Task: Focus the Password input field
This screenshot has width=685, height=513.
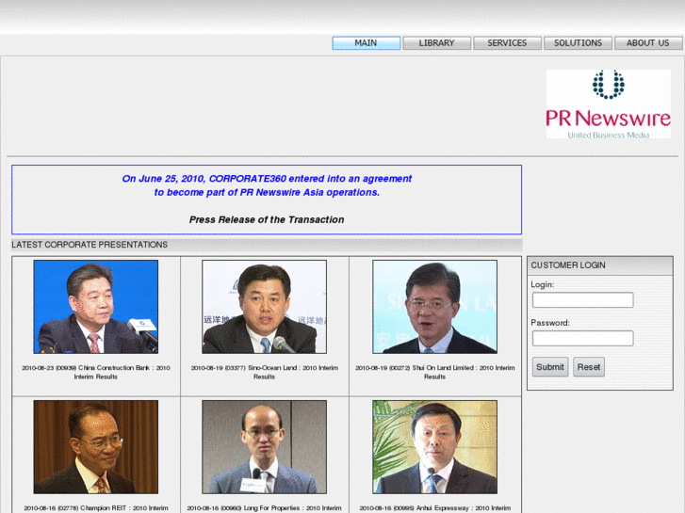Action: [x=583, y=338]
